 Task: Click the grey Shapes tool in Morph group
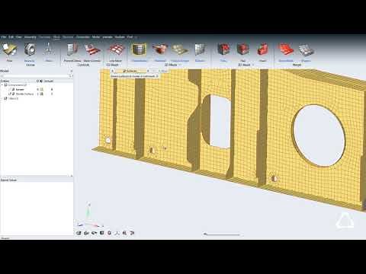click(306, 52)
